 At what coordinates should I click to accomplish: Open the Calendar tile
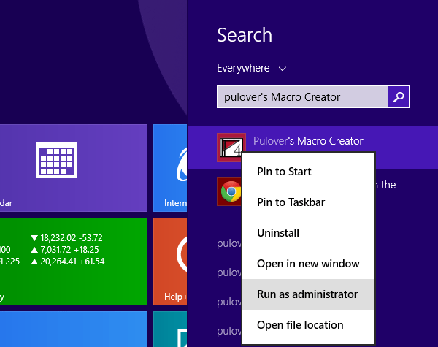coord(74,168)
